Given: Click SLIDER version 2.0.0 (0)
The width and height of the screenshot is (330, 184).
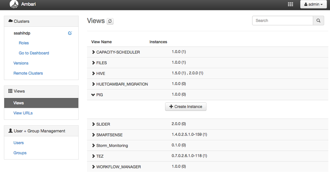Looking at the screenshot, I should (x=179, y=124).
